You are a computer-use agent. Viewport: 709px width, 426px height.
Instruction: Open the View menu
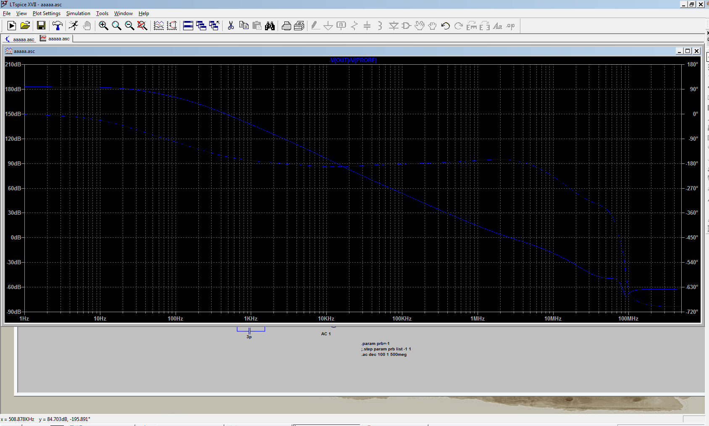(21, 13)
